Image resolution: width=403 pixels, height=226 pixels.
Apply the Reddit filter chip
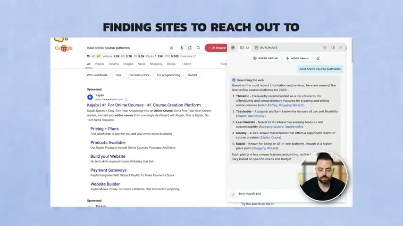(193, 75)
